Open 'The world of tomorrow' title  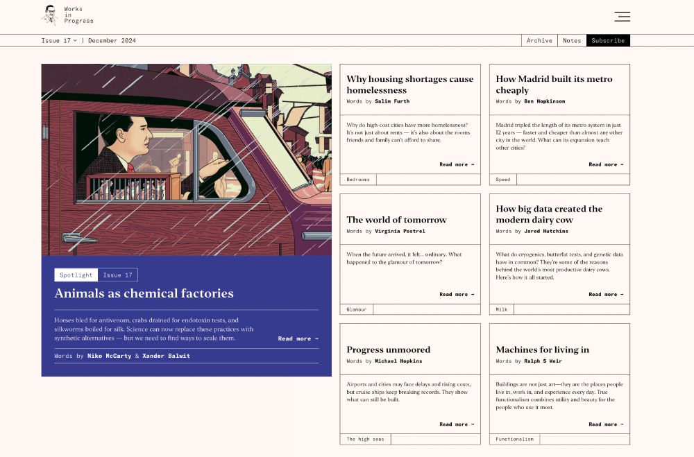[396, 219]
